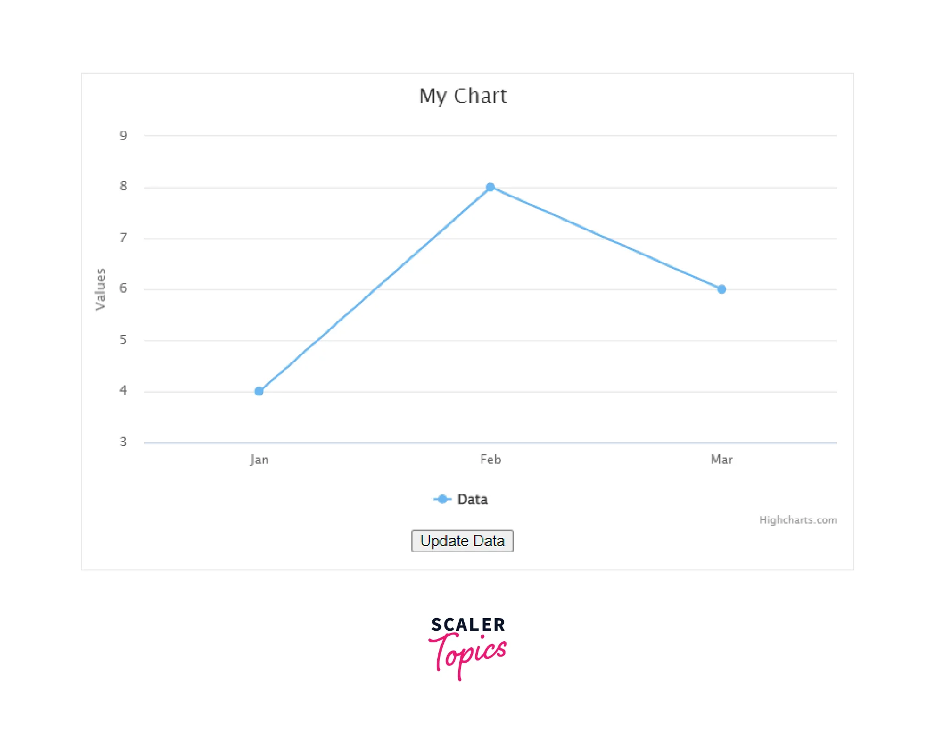935x738 pixels.
Task: Click the blue legend marker icon
Action: (x=442, y=499)
